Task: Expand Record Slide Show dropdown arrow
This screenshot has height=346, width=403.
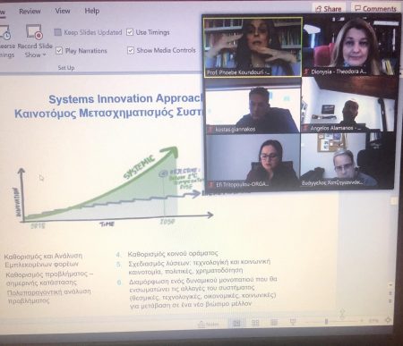Action: 44,55
